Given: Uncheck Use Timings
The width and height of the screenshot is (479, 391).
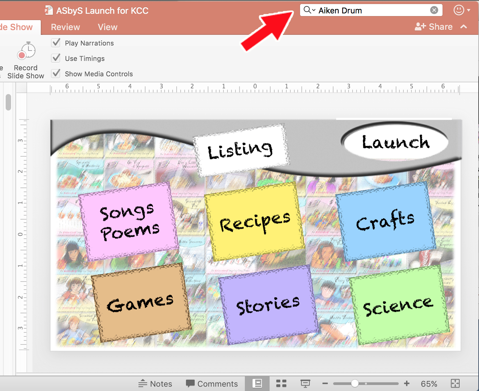Looking at the screenshot, I should (x=56, y=58).
